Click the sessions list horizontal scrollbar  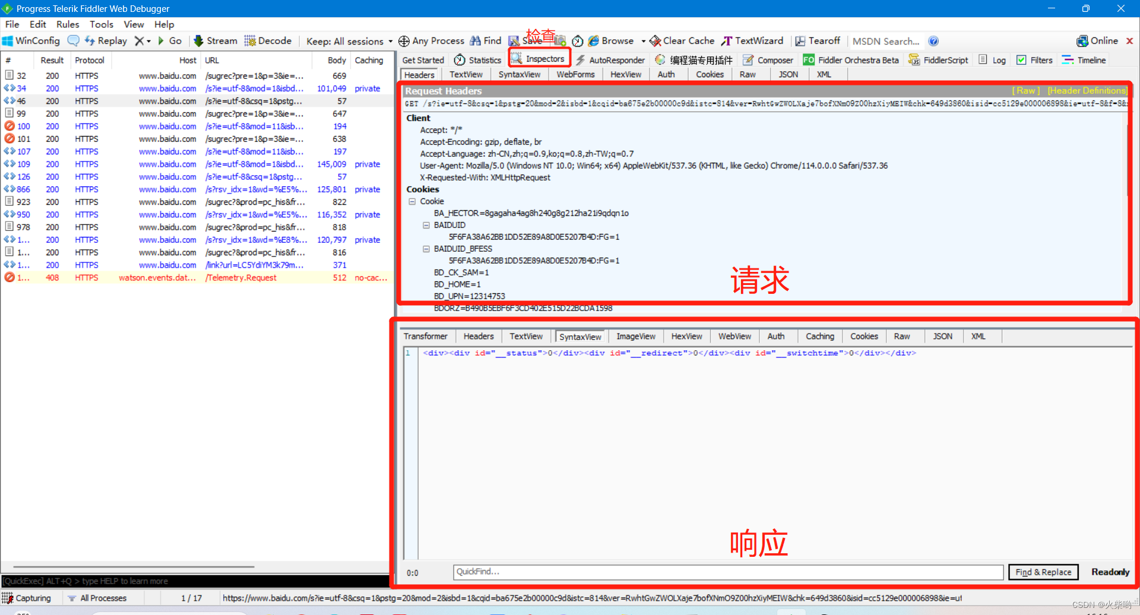[x=134, y=567]
